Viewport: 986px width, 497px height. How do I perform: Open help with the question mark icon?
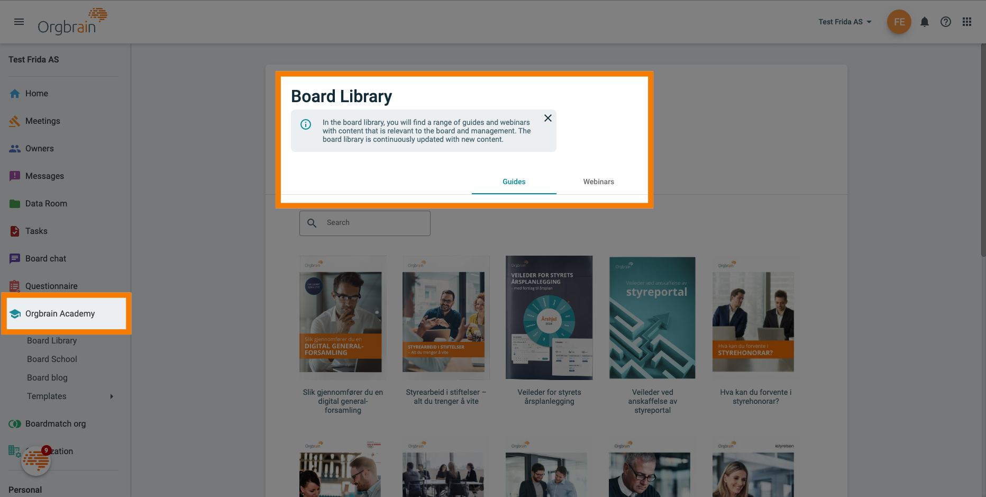tap(946, 22)
